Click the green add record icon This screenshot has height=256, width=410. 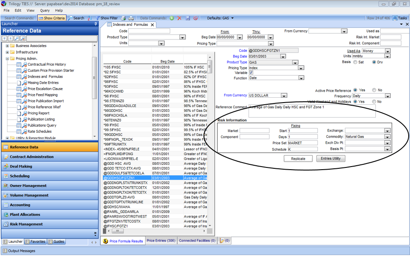[x=172, y=18]
